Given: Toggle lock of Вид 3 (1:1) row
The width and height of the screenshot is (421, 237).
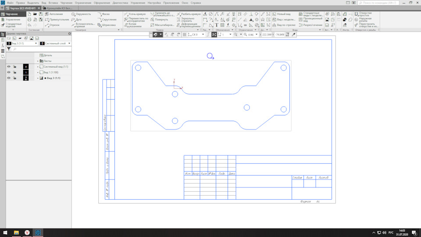Looking at the screenshot, I should point(14,78).
